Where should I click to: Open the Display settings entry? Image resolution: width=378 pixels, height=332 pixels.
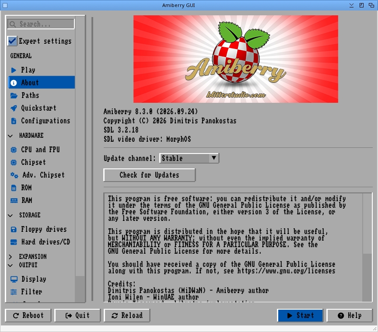[x=42, y=279]
